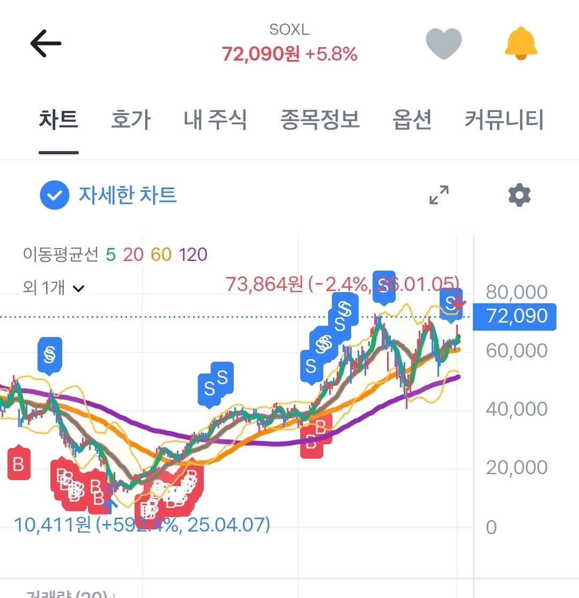This screenshot has height=598, width=579.
Task: Select the 종목정보 tab
Action: 320,120
